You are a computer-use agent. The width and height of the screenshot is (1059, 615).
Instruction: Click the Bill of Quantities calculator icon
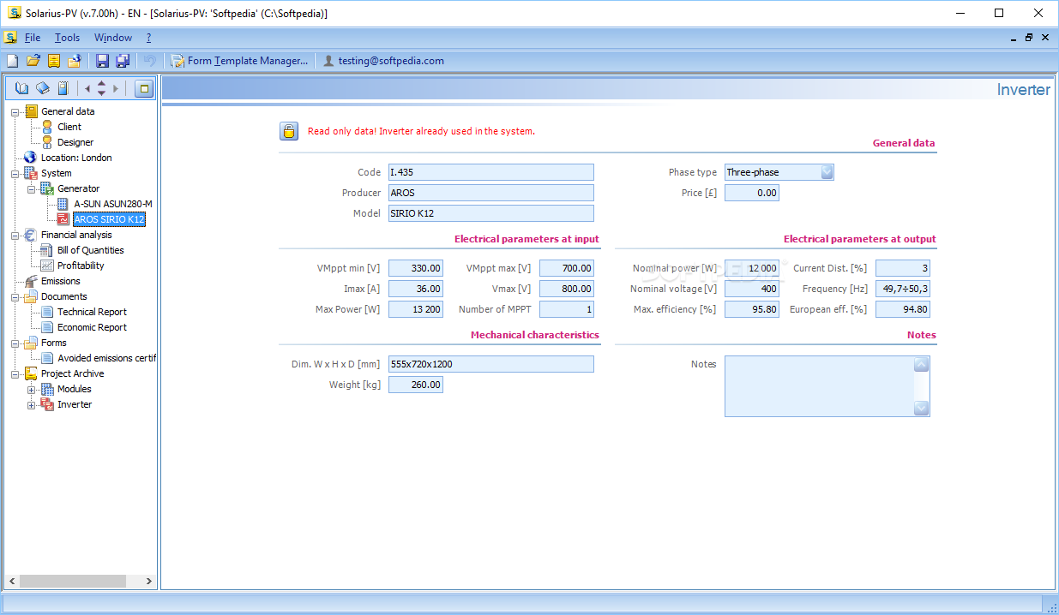tap(47, 250)
